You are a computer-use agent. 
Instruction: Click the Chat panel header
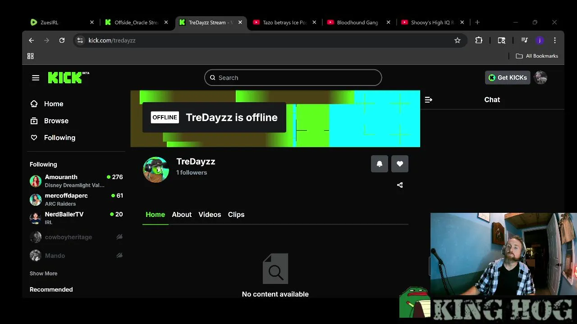pyautogui.click(x=492, y=100)
